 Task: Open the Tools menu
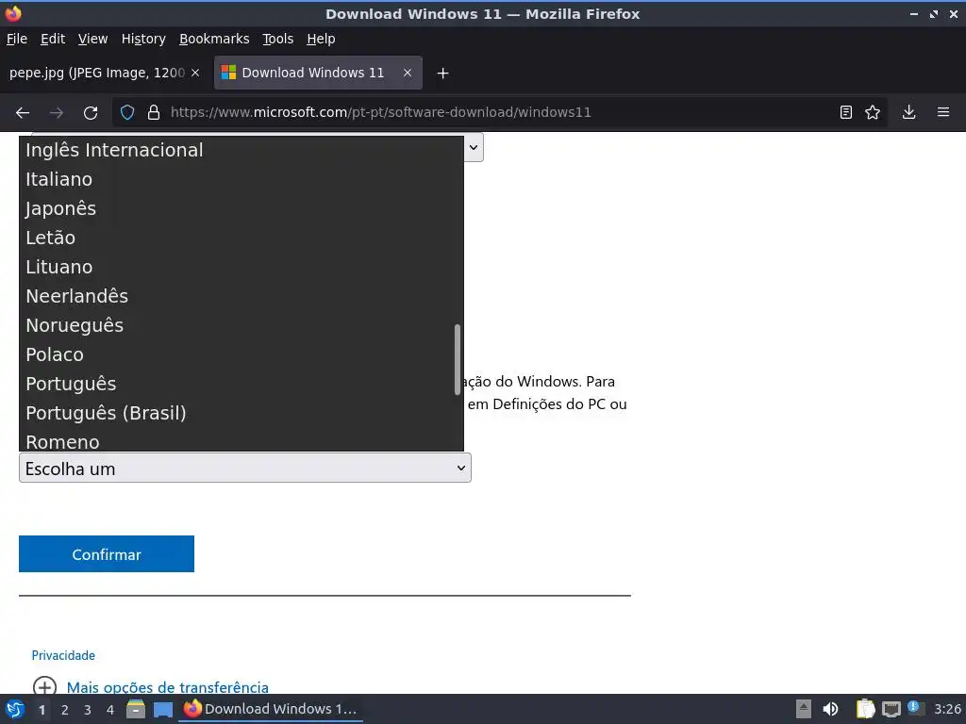pyautogui.click(x=278, y=39)
